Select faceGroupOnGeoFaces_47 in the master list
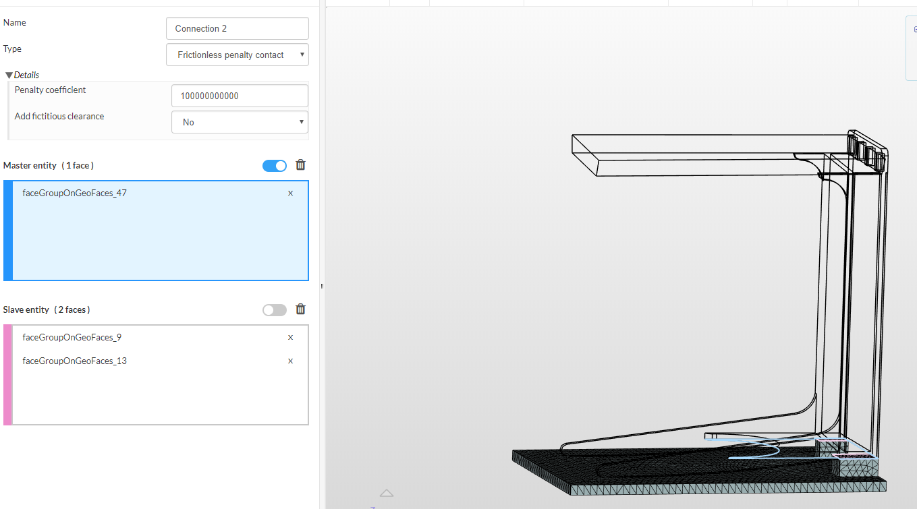The image size is (917, 509). point(75,193)
